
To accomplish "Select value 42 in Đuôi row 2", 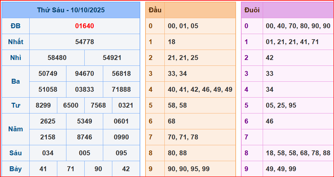I will coord(270,58).
